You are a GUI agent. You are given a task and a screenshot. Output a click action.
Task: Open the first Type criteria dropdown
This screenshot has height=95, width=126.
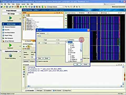click(x=51, y=40)
